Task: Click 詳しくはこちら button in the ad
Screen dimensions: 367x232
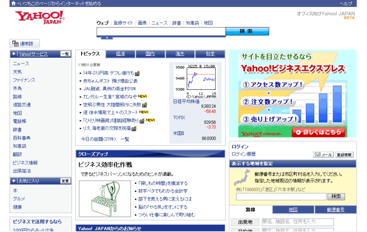Action: tap(318, 132)
